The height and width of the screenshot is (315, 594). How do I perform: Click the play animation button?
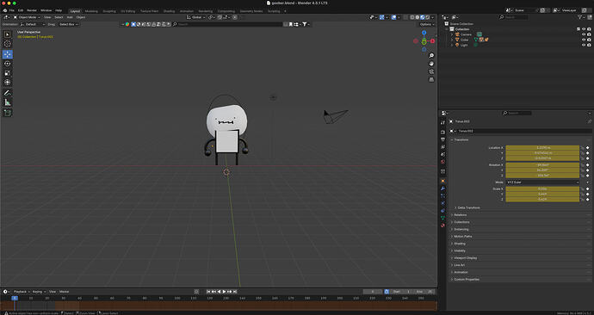click(x=225, y=292)
